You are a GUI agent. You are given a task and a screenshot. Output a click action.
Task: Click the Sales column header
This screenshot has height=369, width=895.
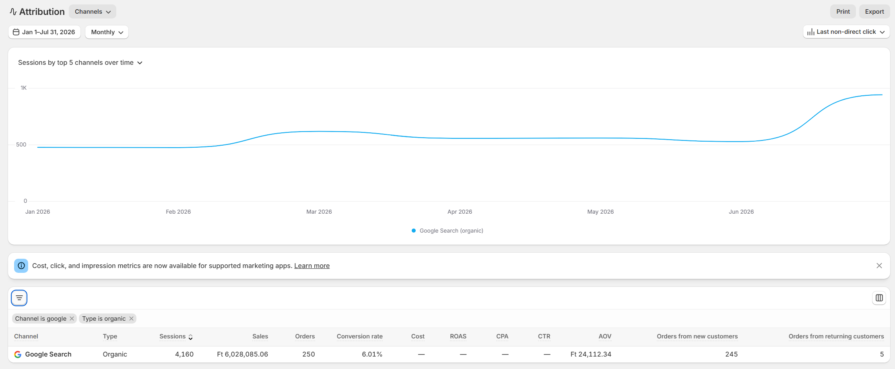point(260,336)
